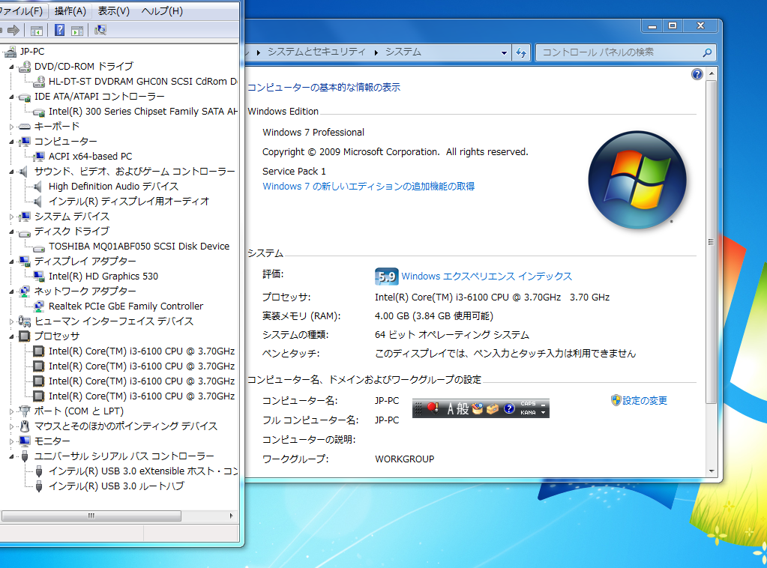The height and width of the screenshot is (568, 767).
Task: Toggle the CAPS indicator on the language bar
Action: [529, 404]
